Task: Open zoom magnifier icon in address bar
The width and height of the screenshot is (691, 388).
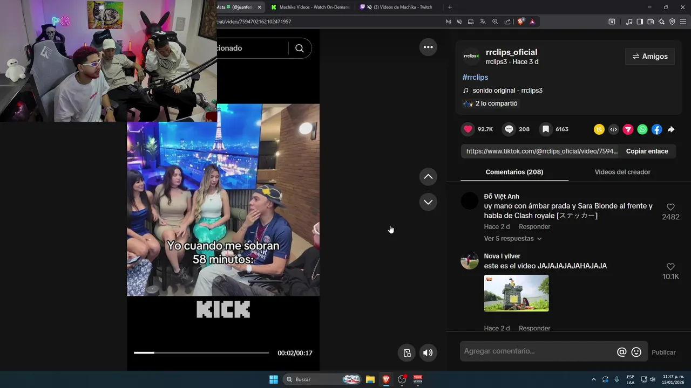Action: click(495, 22)
